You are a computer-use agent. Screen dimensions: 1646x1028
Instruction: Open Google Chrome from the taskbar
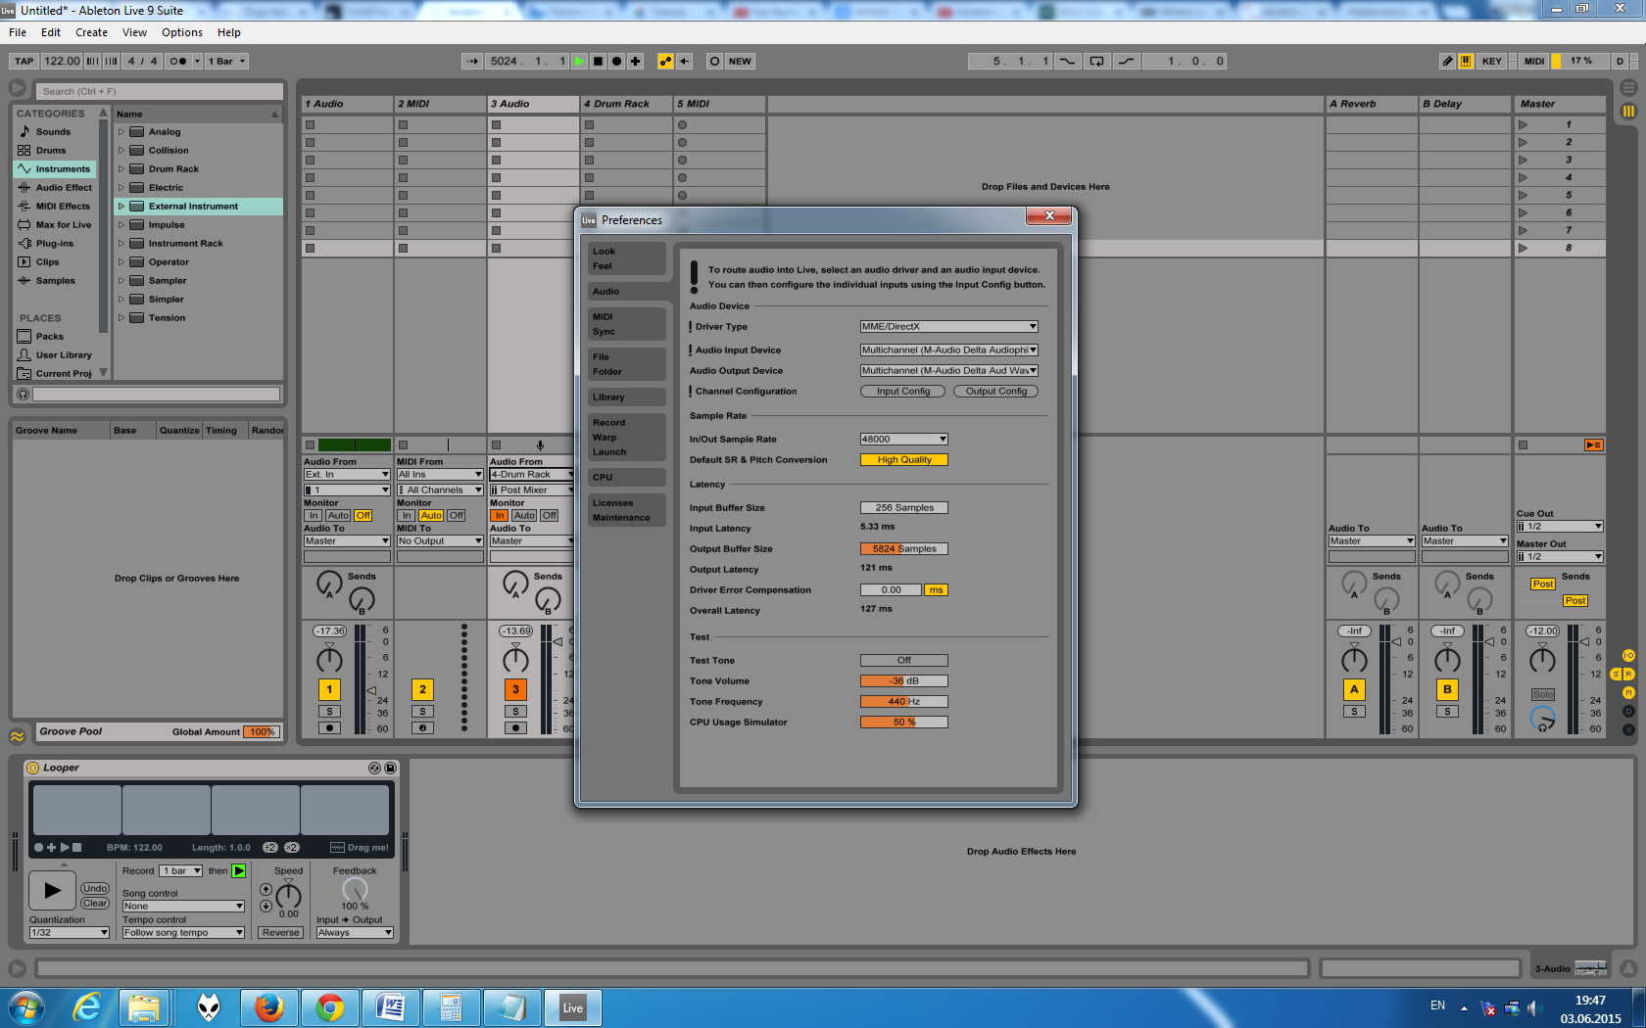click(330, 1007)
